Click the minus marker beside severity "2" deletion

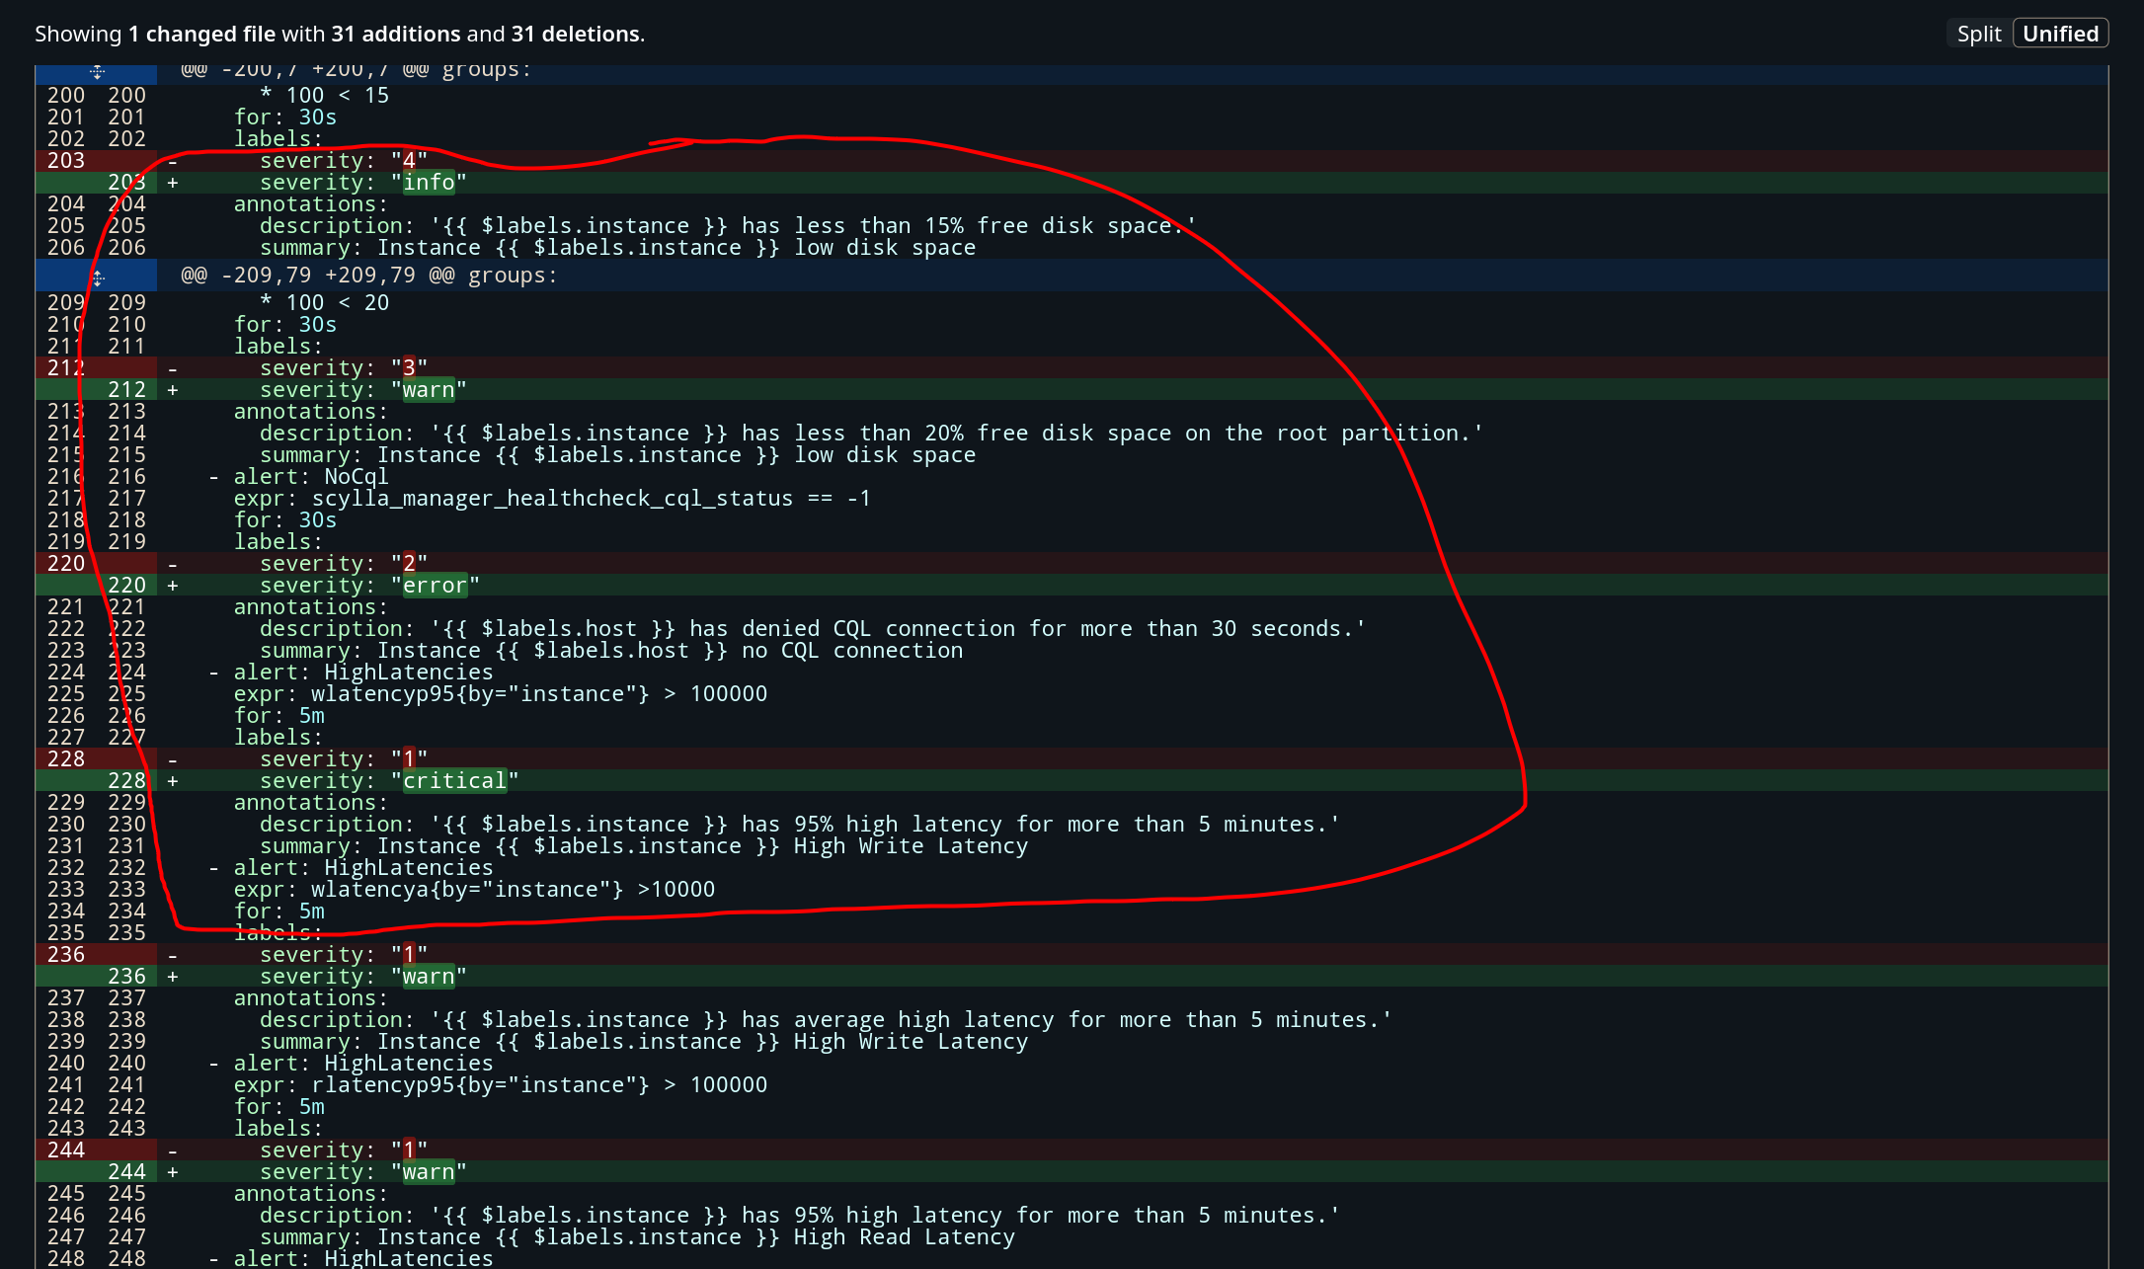coord(172,564)
